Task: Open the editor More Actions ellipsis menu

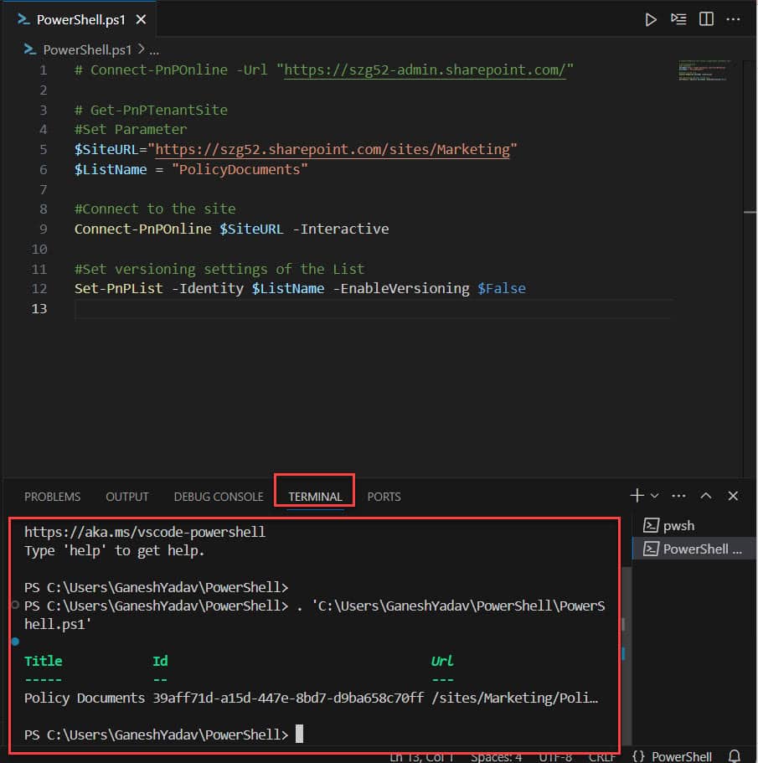Action: [733, 19]
